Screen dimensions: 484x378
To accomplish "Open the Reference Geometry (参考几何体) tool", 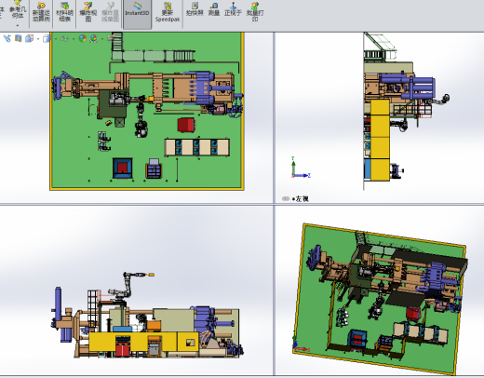I will pos(18,11).
